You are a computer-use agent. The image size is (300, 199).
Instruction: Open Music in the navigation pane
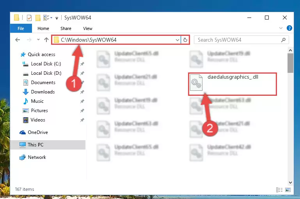(37, 101)
